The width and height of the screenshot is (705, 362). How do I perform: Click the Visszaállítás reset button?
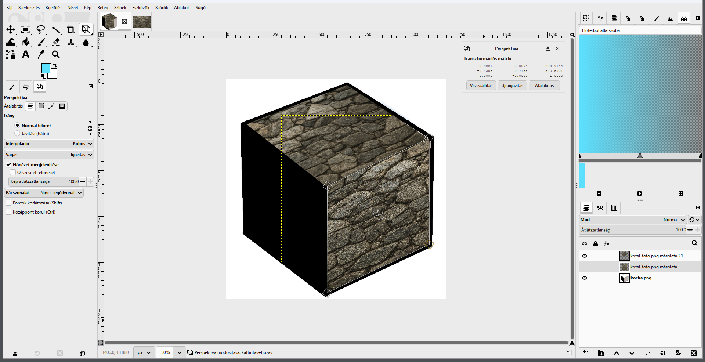[481, 86]
